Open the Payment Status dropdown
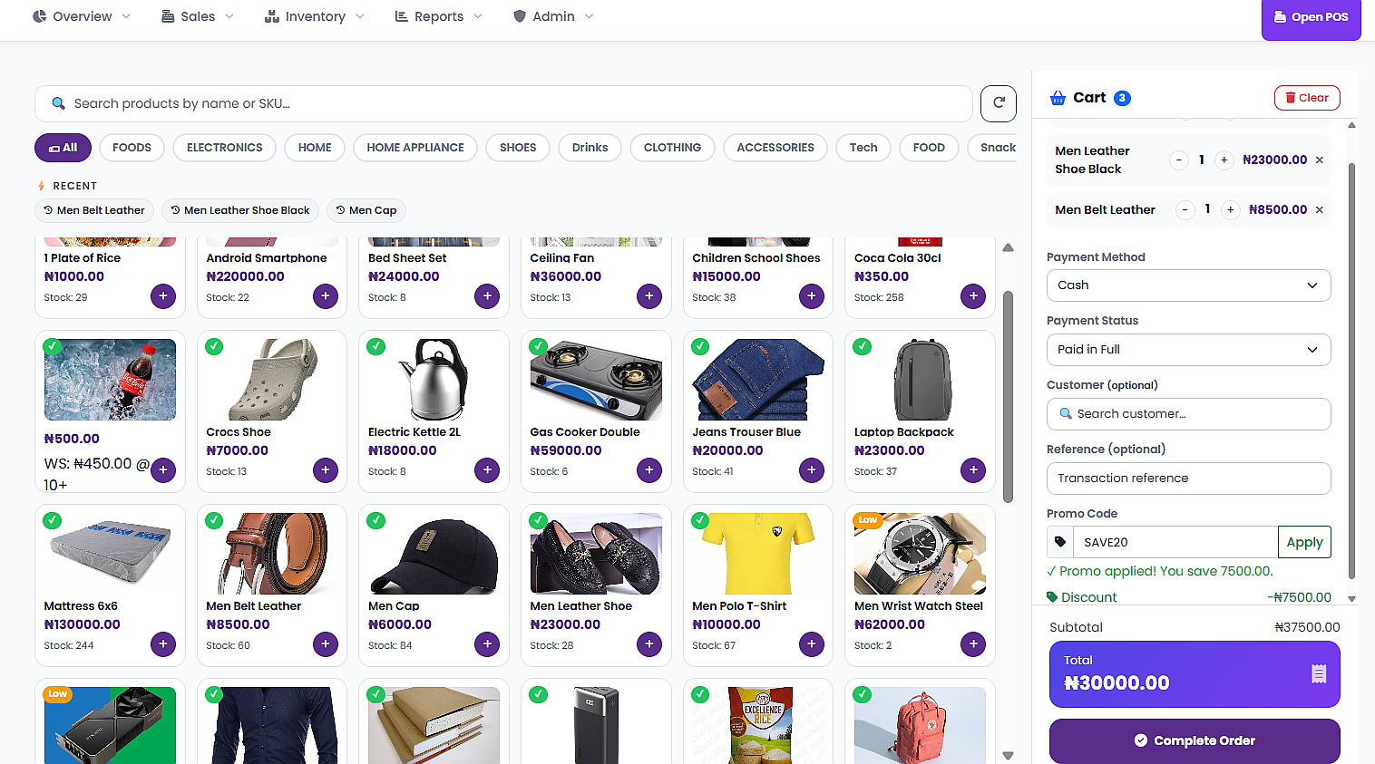 [x=1188, y=350]
